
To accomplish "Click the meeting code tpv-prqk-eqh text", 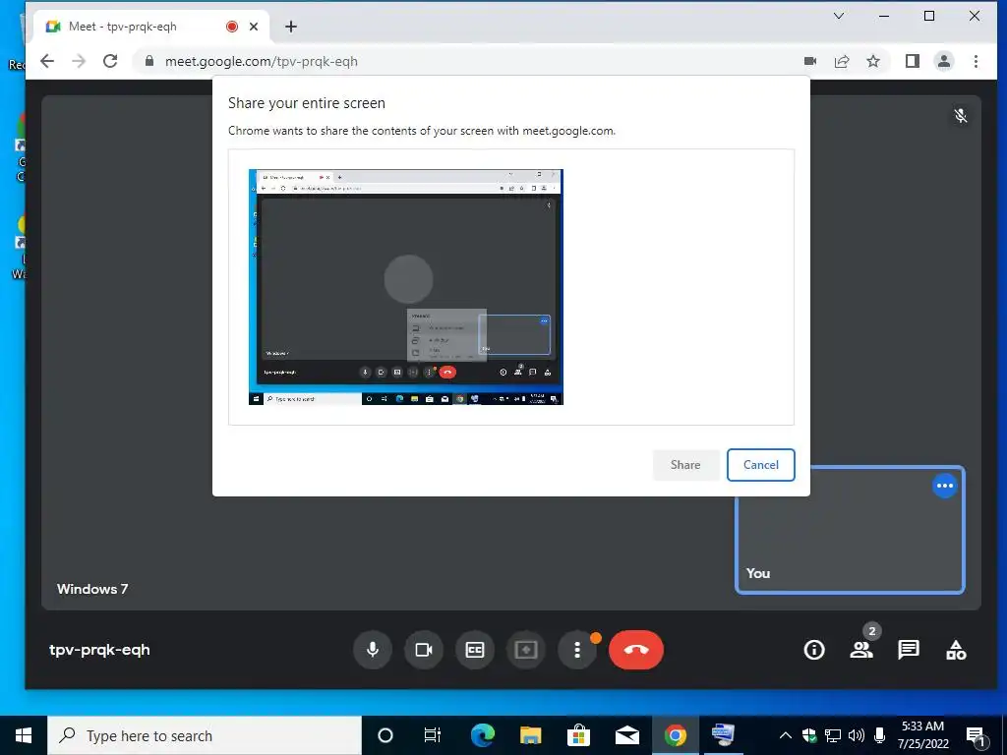I will [x=99, y=650].
